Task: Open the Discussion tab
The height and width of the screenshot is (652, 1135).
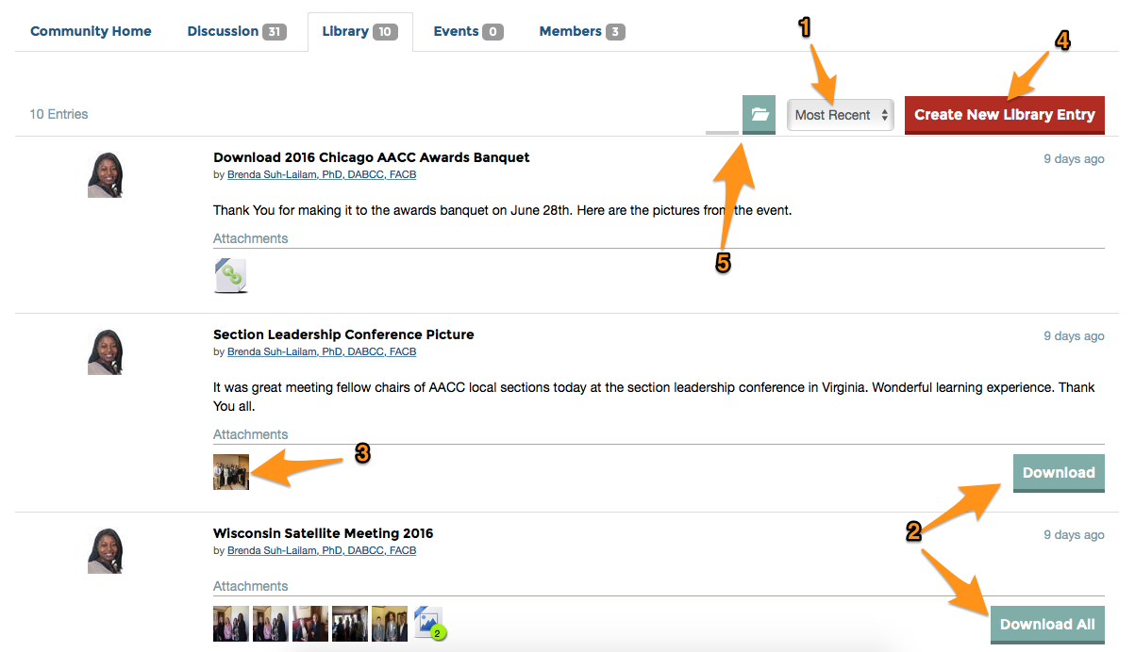Action: 236,31
